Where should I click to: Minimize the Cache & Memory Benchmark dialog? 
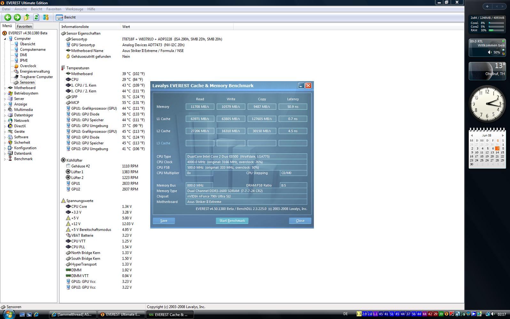click(x=301, y=85)
